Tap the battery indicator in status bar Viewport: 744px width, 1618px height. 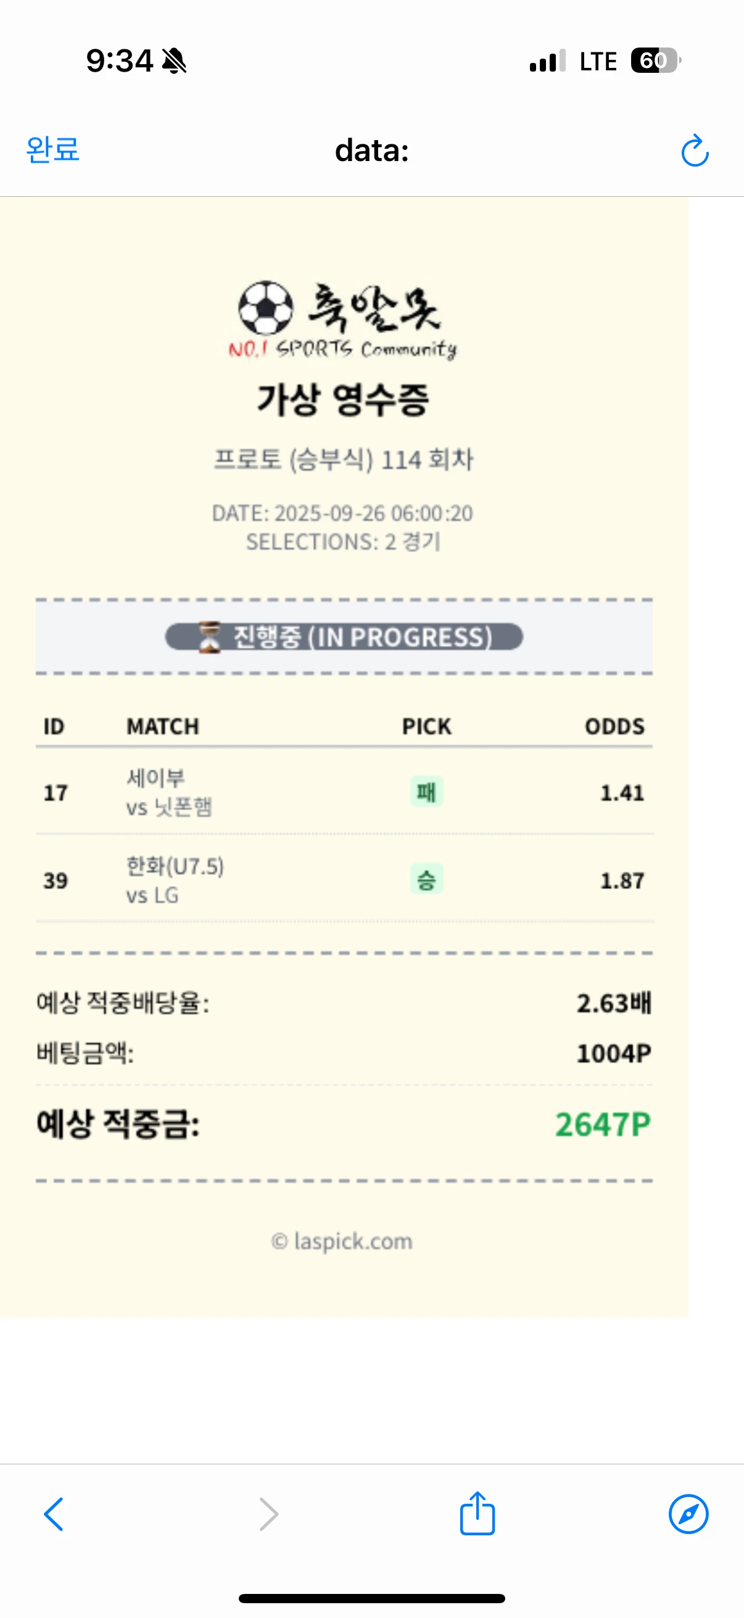[x=655, y=61]
